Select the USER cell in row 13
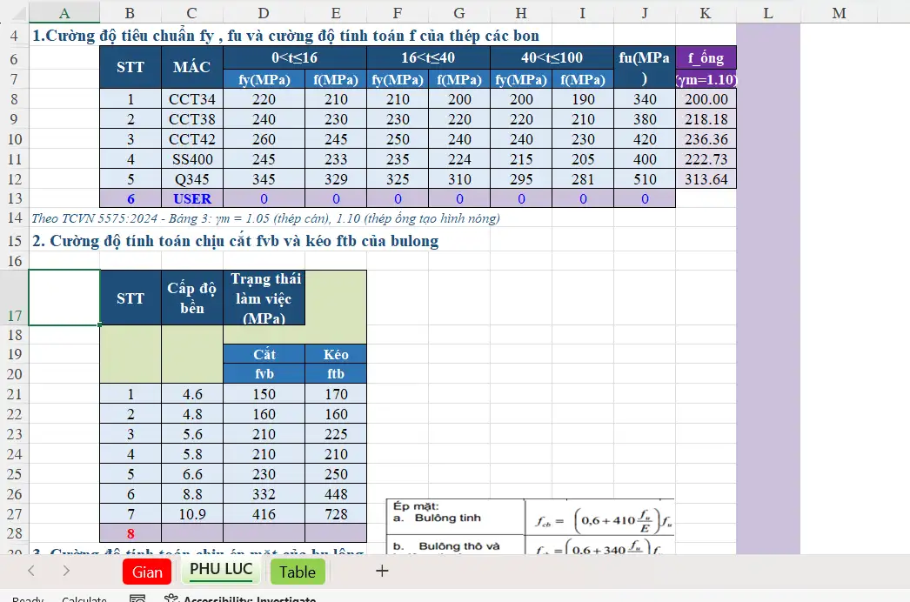Image resolution: width=910 pixels, height=602 pixels. coord(192,199)
